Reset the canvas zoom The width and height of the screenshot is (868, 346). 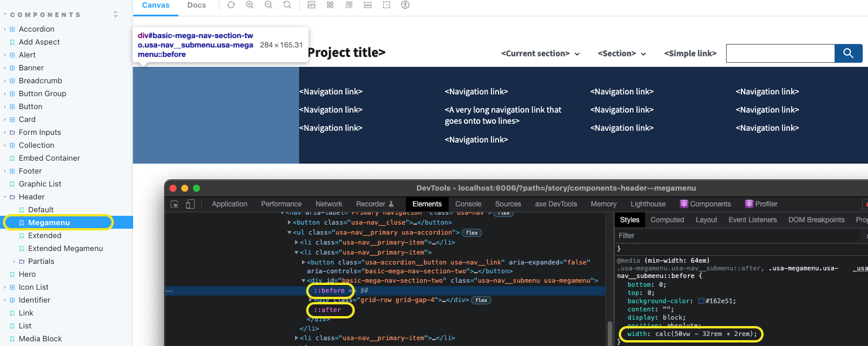(x=287, y=5)
